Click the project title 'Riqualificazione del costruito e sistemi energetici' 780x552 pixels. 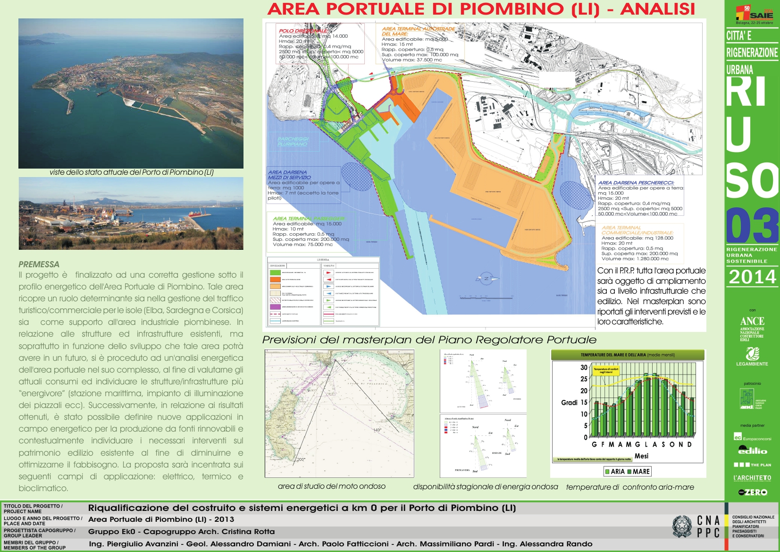[302, 508]
